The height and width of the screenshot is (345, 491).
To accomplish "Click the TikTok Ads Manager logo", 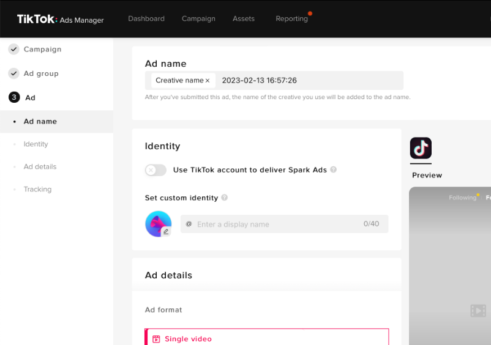I will point(60,20).
